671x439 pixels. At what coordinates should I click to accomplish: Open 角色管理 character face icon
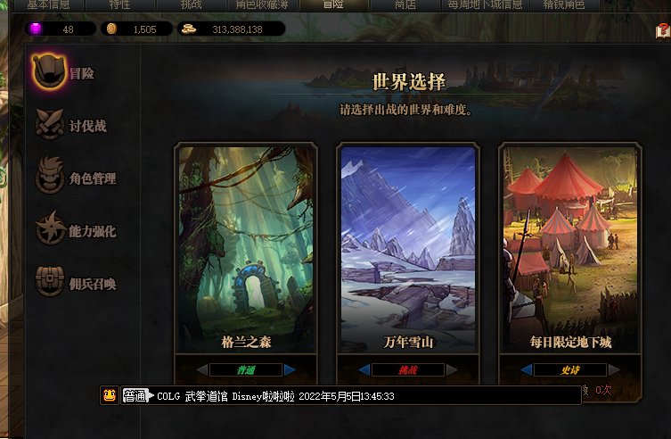[50, 176]
